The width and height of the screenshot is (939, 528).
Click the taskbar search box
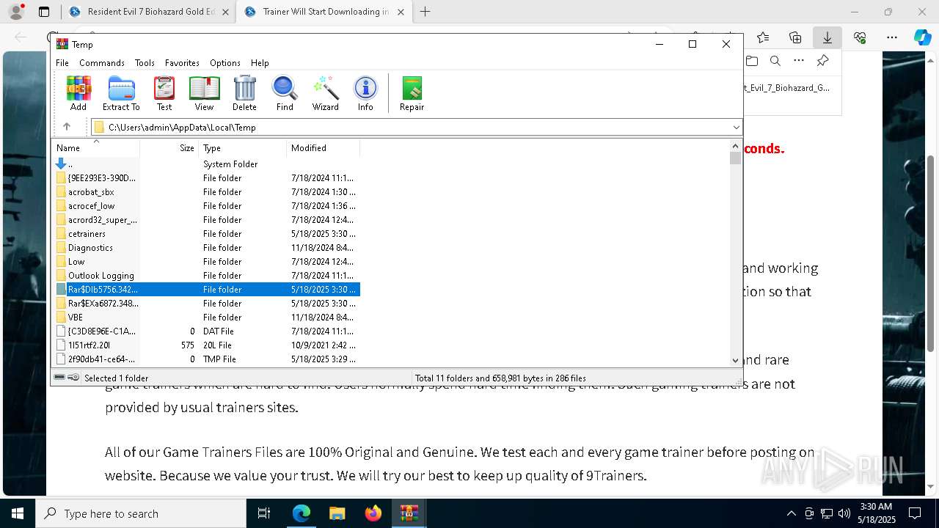coord(141,513)
